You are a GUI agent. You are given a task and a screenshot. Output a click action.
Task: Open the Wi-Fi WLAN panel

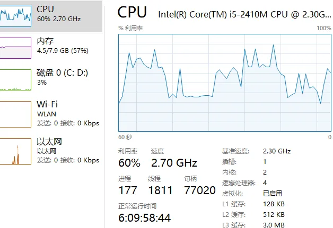point(51,114)
